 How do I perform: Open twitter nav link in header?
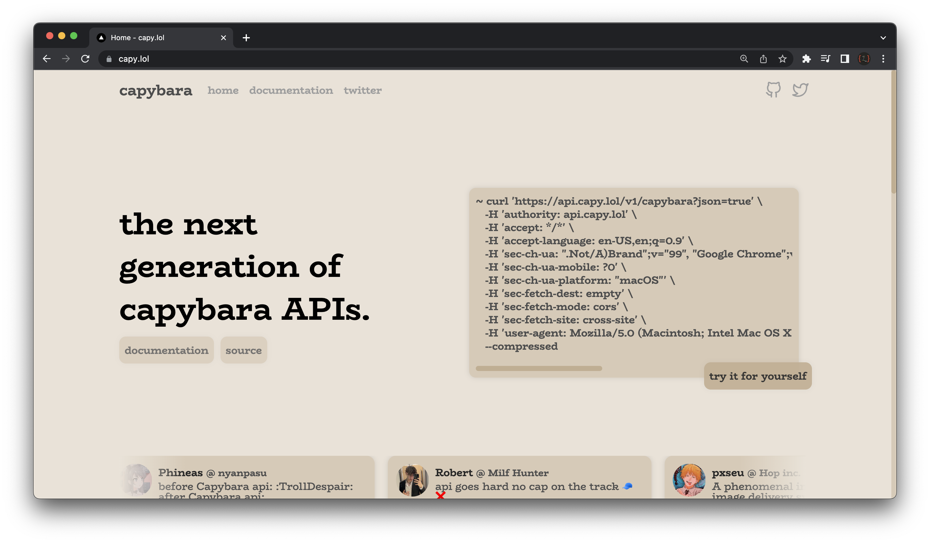[363, 90]
